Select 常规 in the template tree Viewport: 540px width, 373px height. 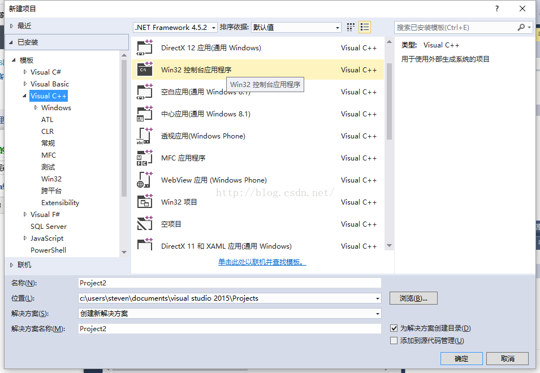[x=48, y=143]
